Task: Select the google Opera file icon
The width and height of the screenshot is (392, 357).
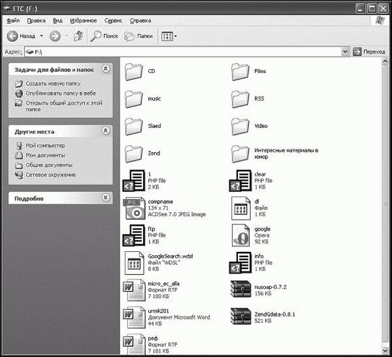Action: 240,236
